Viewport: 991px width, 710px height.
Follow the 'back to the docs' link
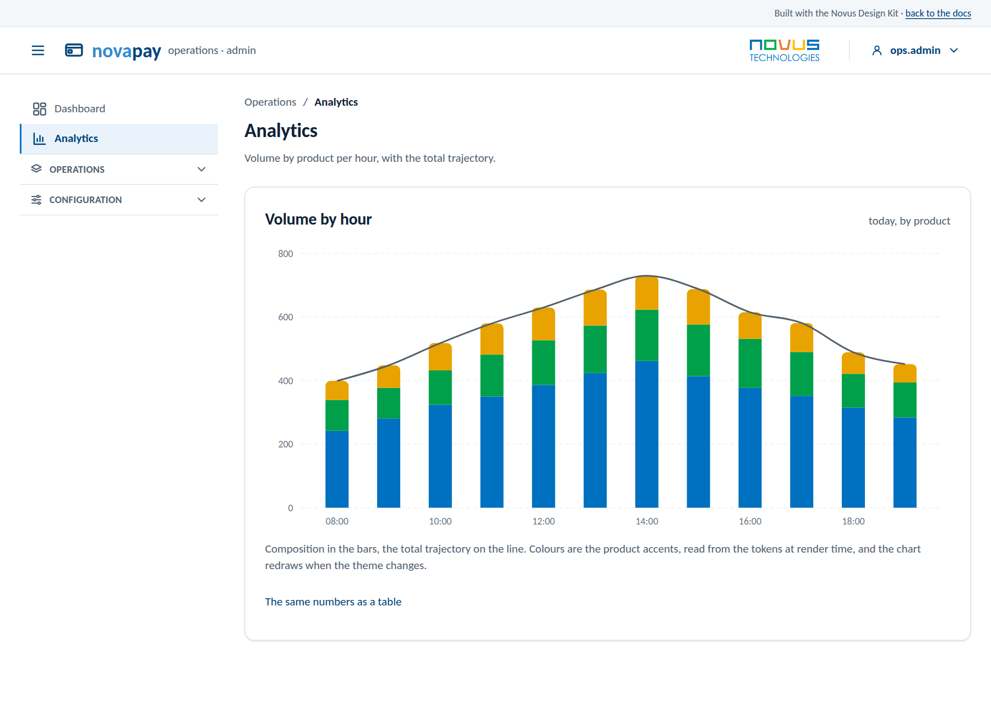coord(938,13)
